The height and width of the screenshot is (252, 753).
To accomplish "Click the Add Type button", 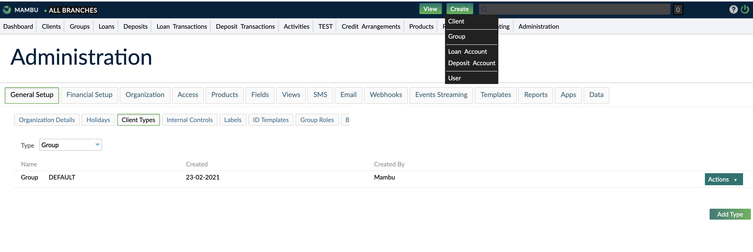I will tap(730, 214).
